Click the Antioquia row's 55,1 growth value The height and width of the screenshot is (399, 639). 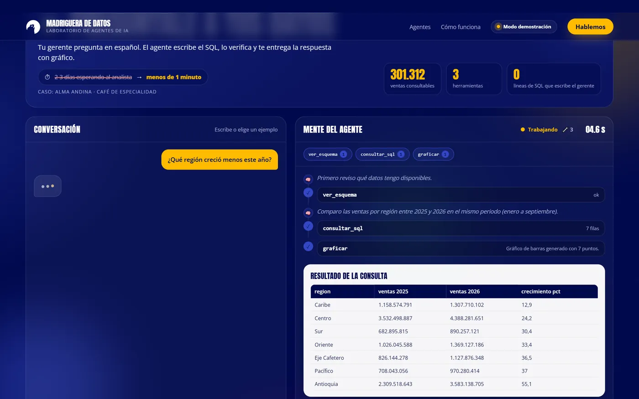tap(527, 384)
